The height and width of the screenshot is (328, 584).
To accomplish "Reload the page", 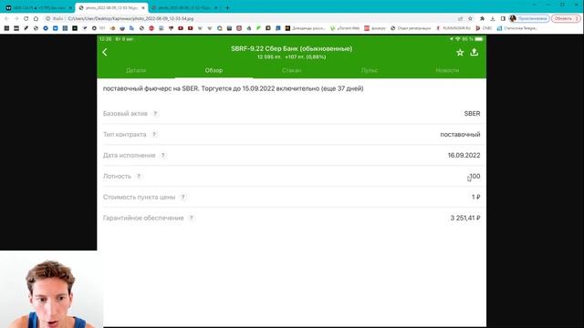I will tap(26, 18).
